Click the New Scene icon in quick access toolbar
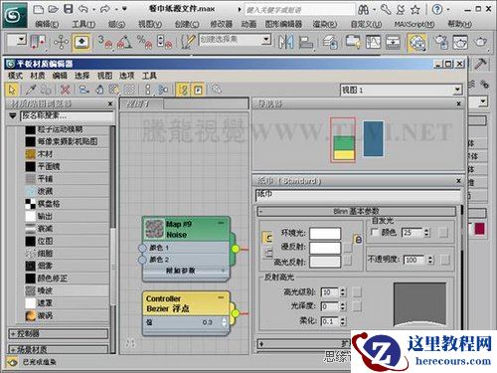 pyautogui.click(x=39, y=9)
